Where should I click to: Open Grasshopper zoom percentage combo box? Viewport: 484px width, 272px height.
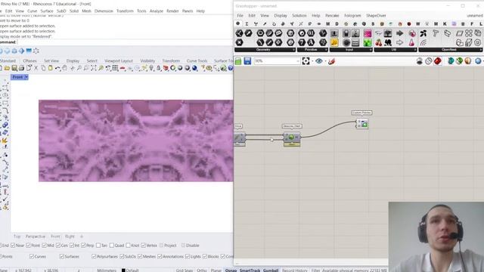point(277,61)
